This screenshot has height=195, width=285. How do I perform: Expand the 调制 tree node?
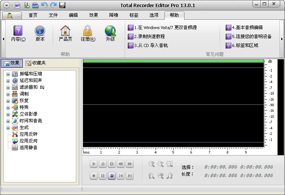point(8,94)
